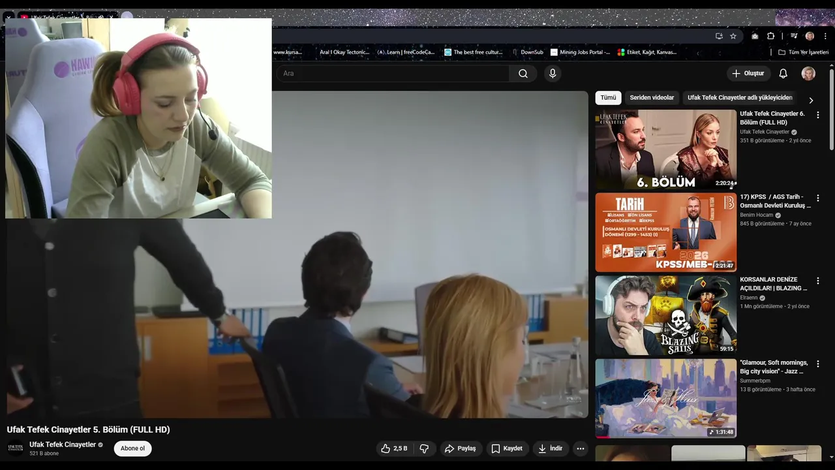
Task: Open title Ufak Tefek Cinayetler 6. Bölüm (FULL HD)
Action: coord(772,118)
